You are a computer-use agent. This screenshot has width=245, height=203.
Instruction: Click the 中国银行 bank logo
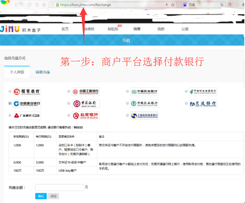(x=86, y=104)
